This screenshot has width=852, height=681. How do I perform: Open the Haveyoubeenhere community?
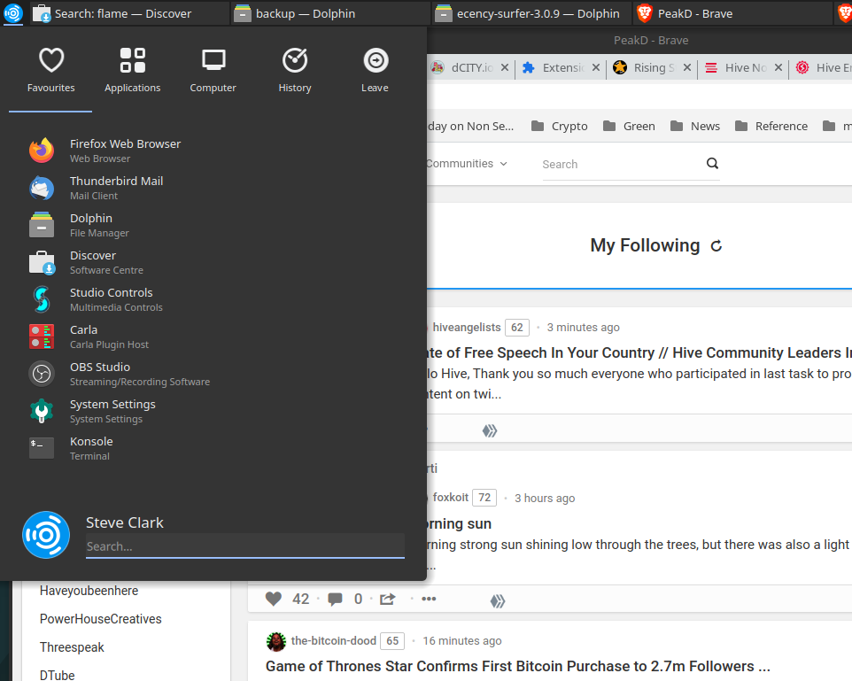tap(89, 591)
